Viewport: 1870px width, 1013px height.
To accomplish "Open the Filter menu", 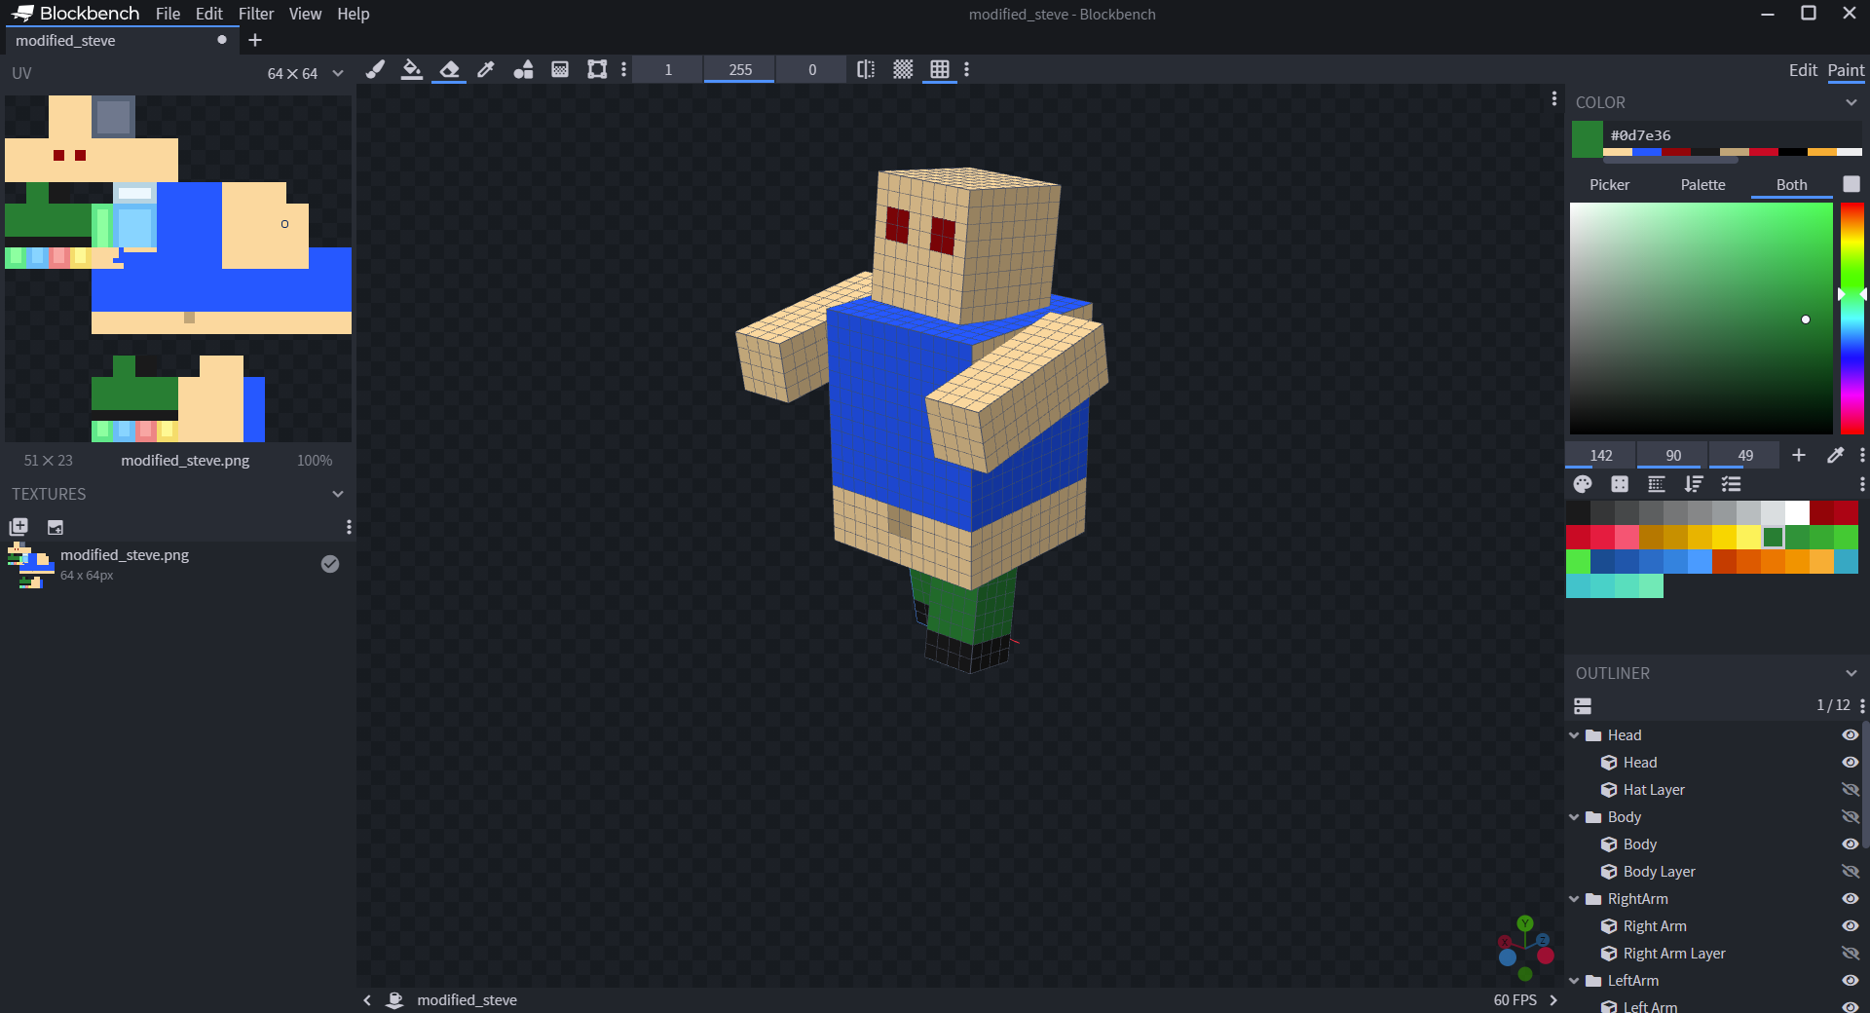I will point(255,14).
